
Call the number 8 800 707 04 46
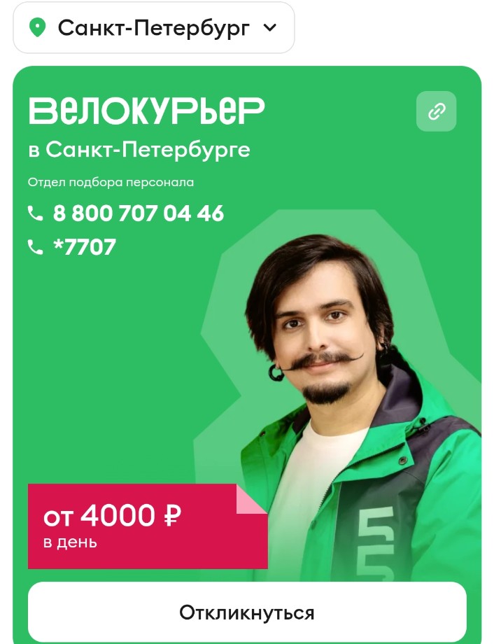pos(139,213)
